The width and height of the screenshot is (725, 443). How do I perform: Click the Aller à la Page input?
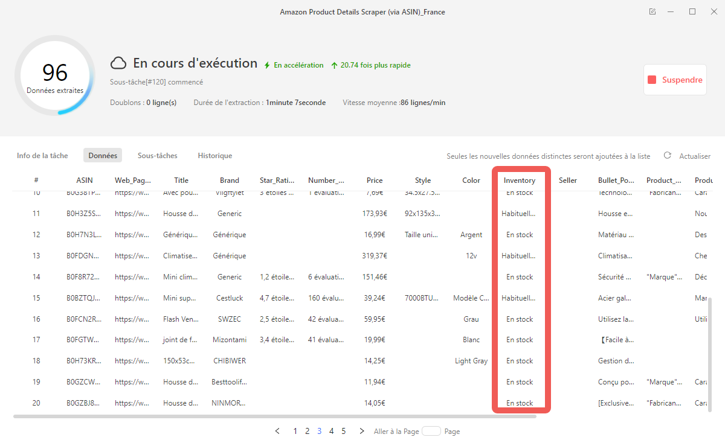(x=431, y=431)
